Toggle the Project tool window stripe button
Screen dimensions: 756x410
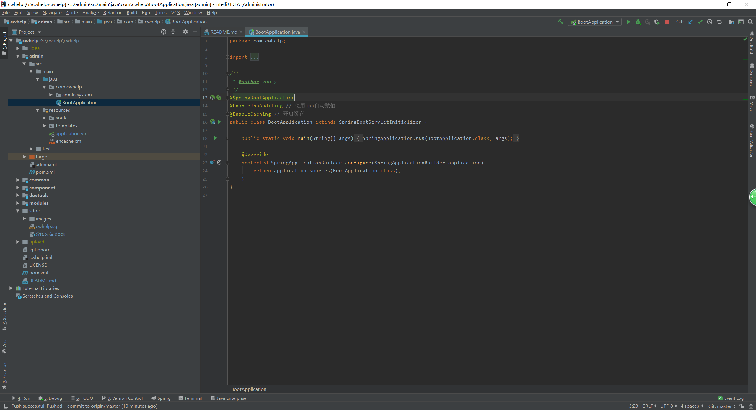[4, 43]
